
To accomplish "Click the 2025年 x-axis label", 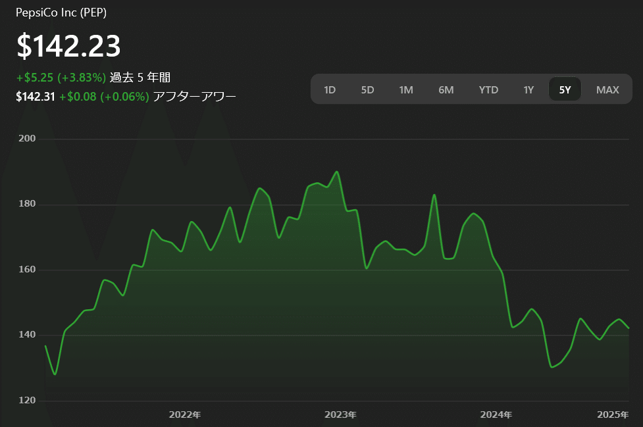I will point(613,414).
